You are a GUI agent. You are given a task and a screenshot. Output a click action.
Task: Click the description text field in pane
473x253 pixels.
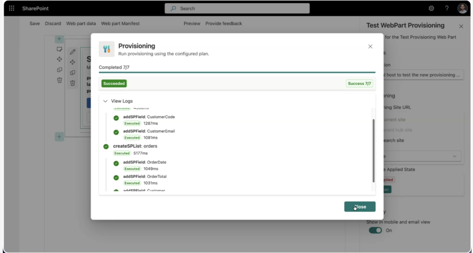coord(424,75)
